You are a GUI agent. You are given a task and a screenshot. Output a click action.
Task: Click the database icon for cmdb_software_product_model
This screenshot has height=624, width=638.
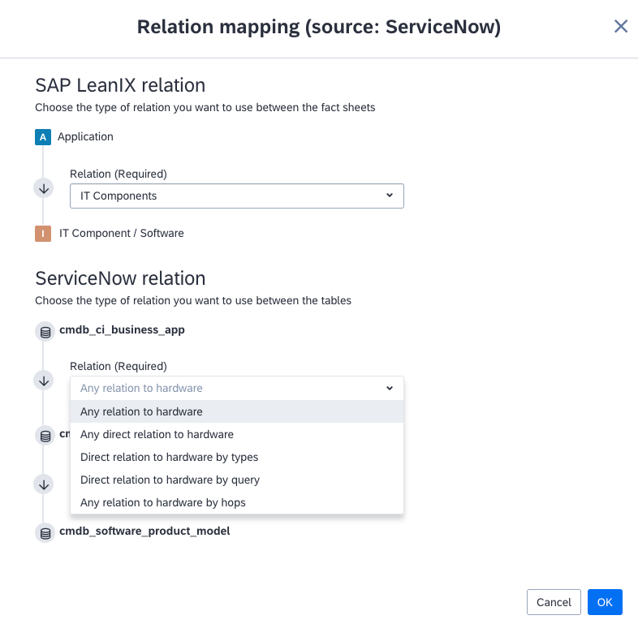45,533
